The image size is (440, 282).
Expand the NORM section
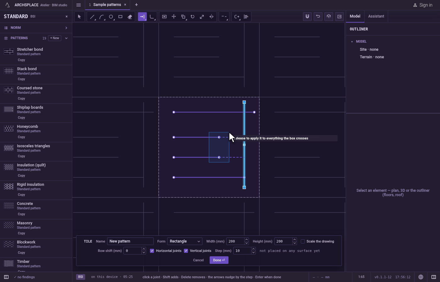tap(36, 28)
